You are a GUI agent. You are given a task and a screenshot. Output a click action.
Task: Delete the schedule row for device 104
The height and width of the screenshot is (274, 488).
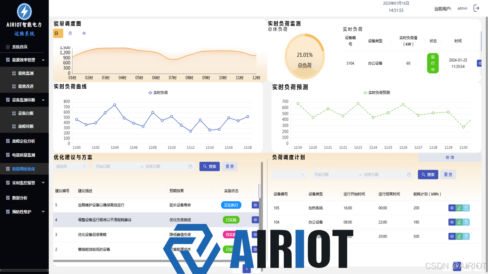tap(466, 222)
